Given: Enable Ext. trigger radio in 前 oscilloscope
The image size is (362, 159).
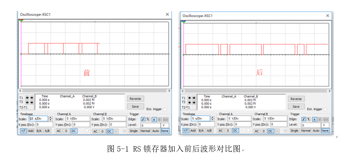Looking at the screenshot, I should 165,109.
